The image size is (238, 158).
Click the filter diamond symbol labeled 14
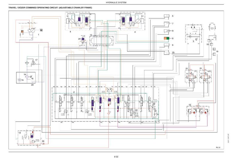27,77
